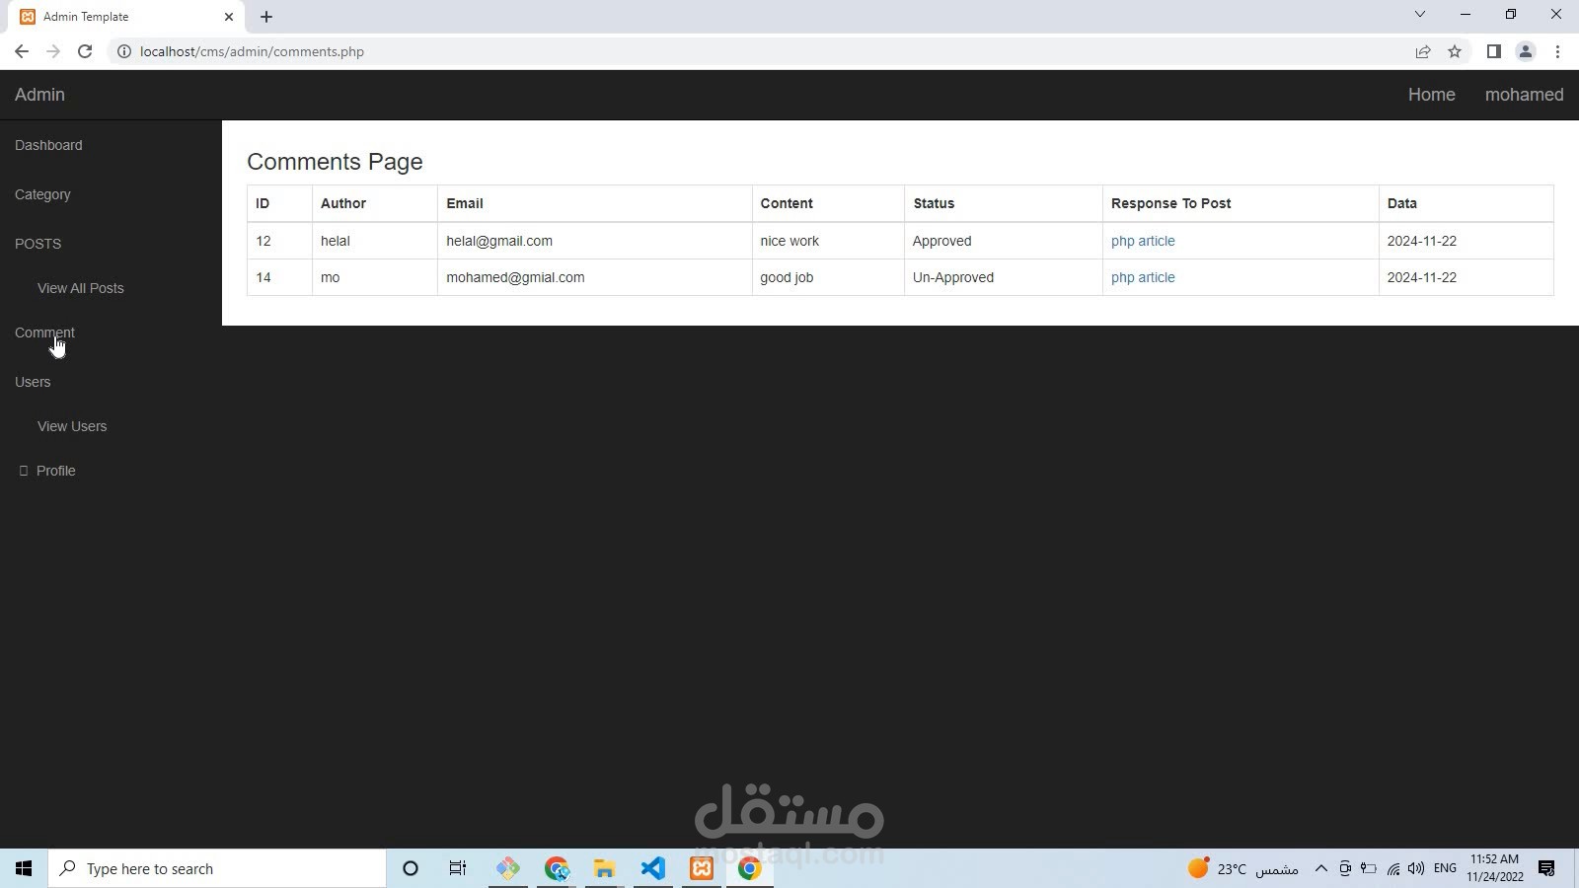
Task: Click author name helal
Action: pos(336,241)
